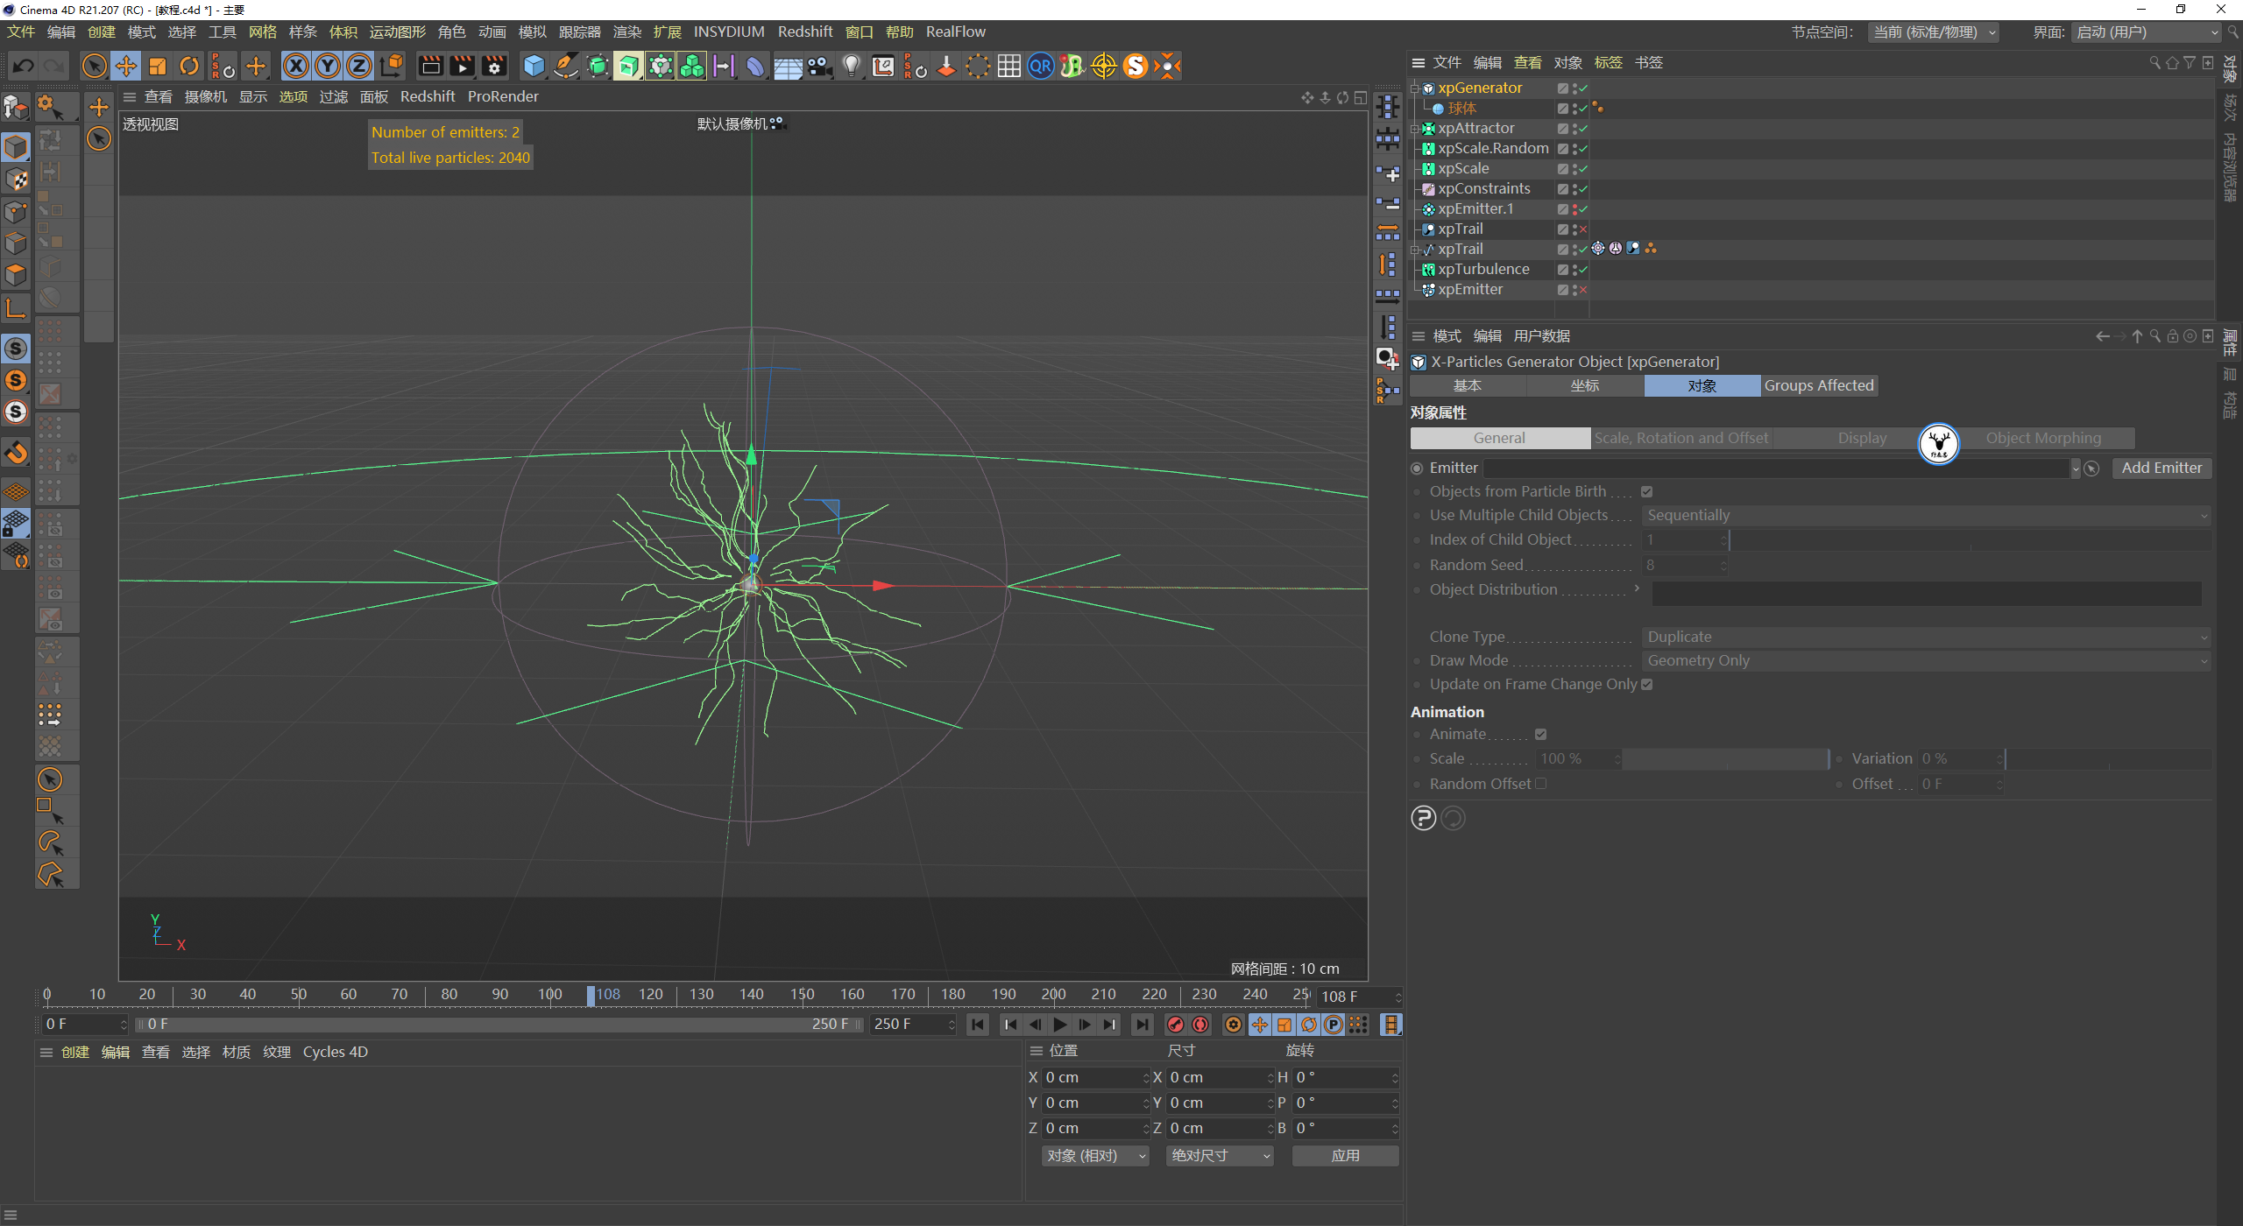The height and width of the screenshot is (1226, 2243).
Task: Open the light bulb objects icon
Action: pyautogui.click(x=851, y=66)
